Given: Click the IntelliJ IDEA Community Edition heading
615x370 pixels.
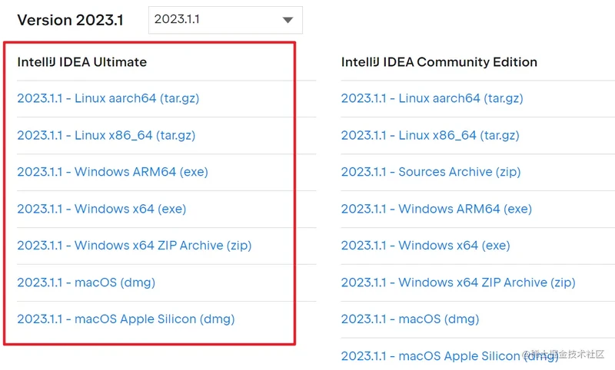Looking at the screenshot, I should pyautogui.click(x=439, y=62).
